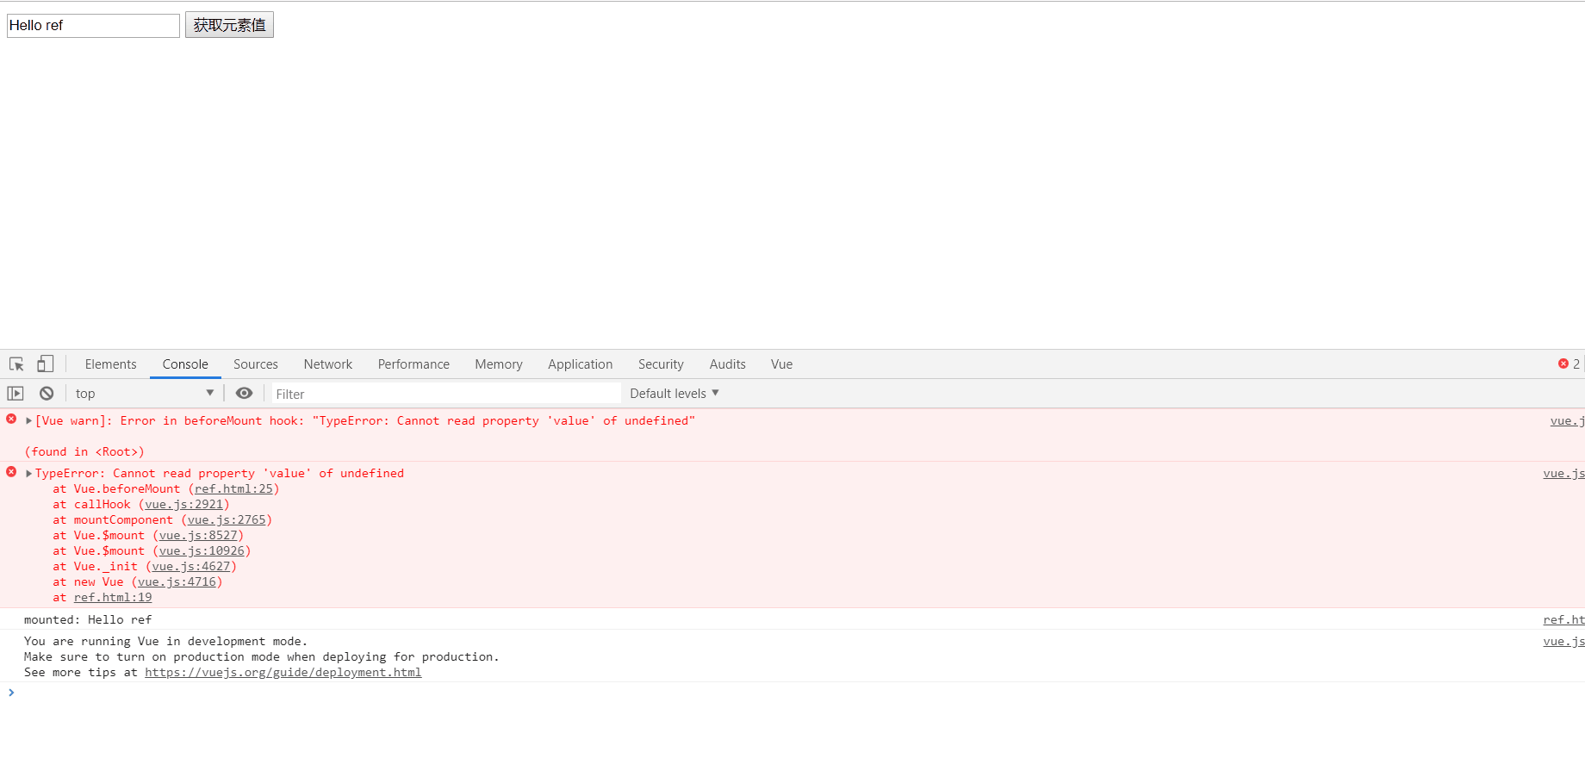Select the 'mounted: Hello ref' log text
Image resolution: width=1585 pixels, height=777 pixels.
88,620
